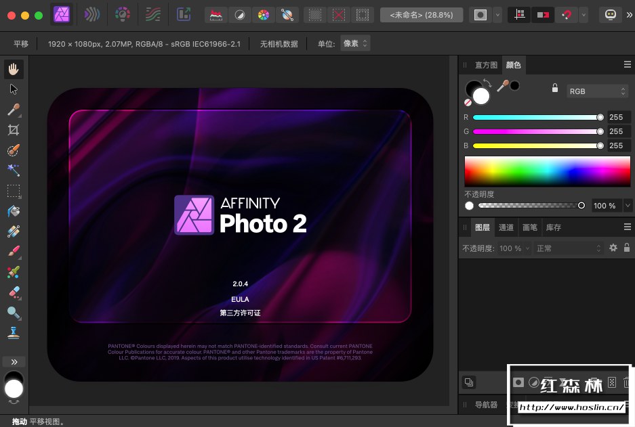Open layer cog settings in Layers panel

(613, 248)
